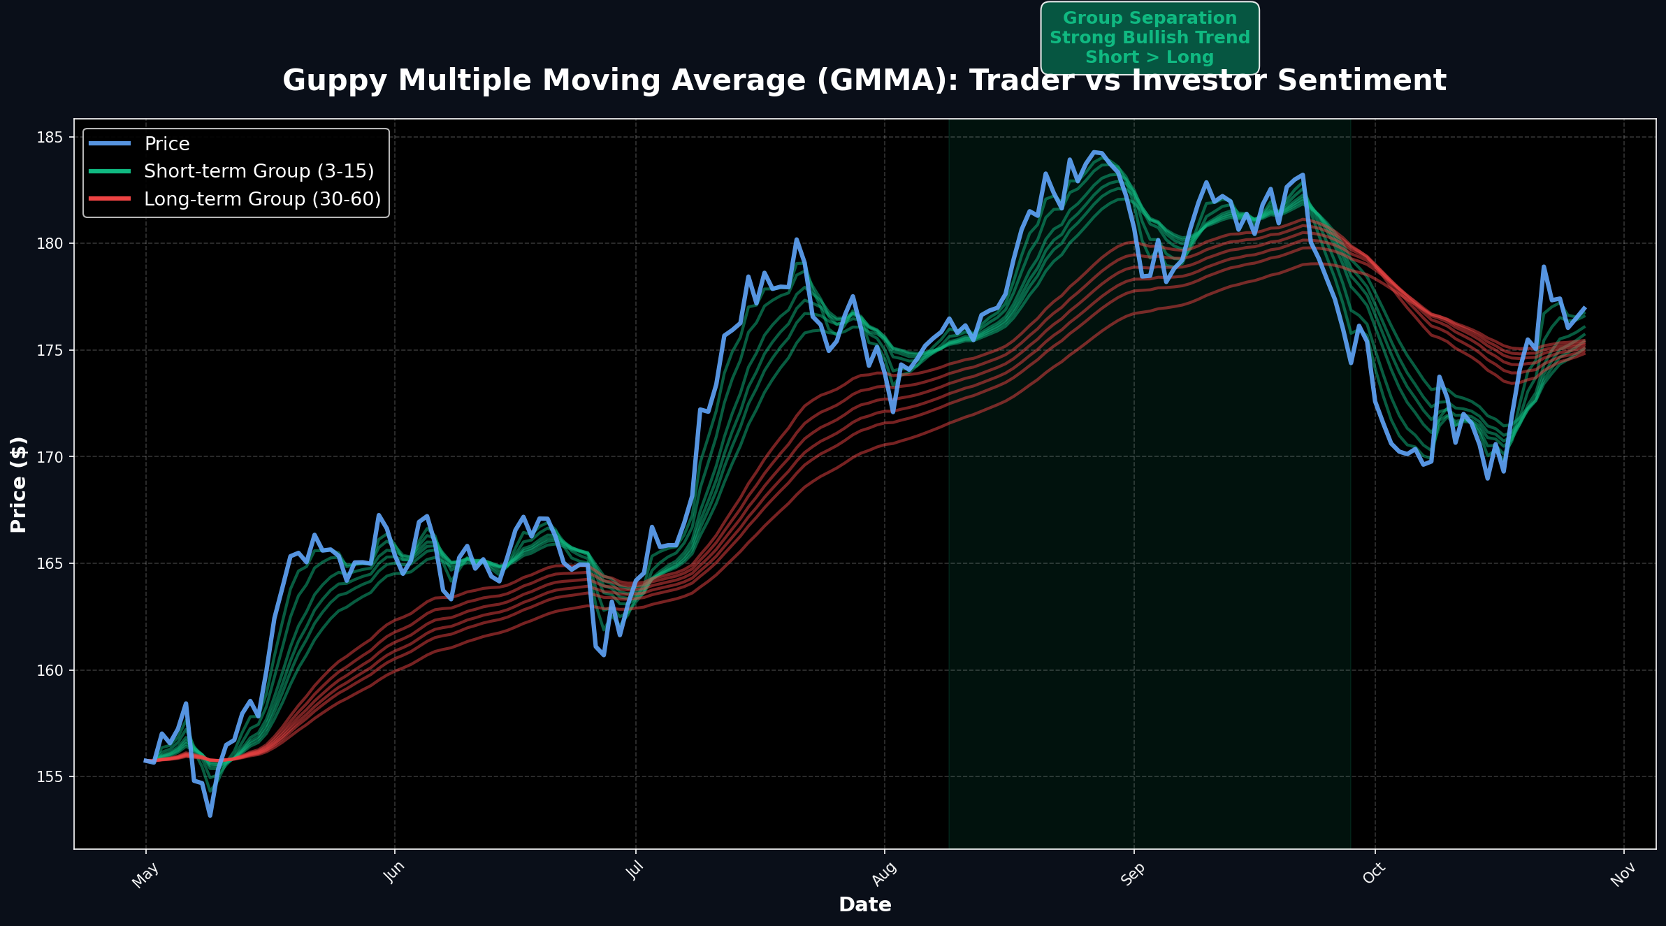Select the Date axis label
Viewport: 1666px width, 926px height.
pyautogui.click(x=865, y=904)
